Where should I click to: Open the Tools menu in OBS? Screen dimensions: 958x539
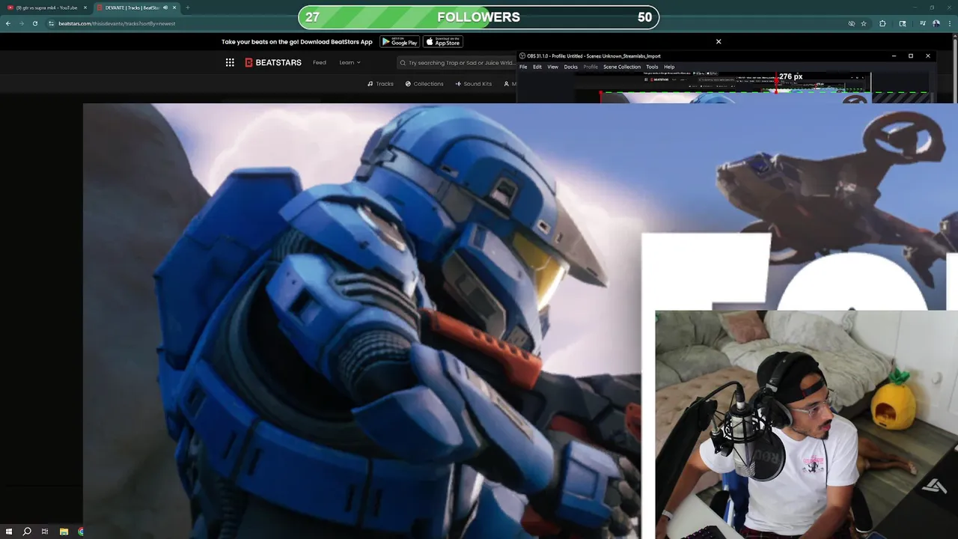pyautogui.click(x=652, y=67)
